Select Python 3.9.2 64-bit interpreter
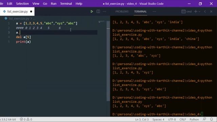217x122 pixels. [x=8, y=119]
